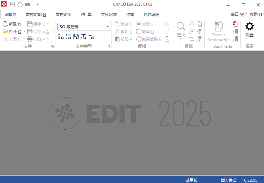
Task: Open the 文件类型 group dialog launcher
Action: (109, 46)
